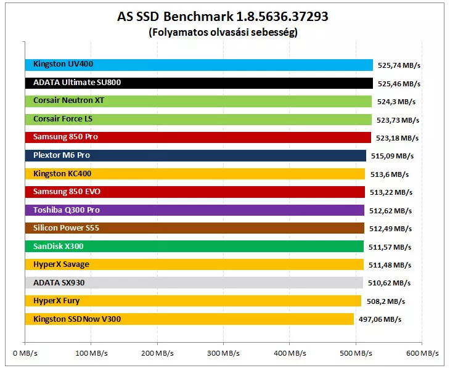Click the 513,6 MB/s value
Viewport: 450px width, 368px height.
coord(390,174)
